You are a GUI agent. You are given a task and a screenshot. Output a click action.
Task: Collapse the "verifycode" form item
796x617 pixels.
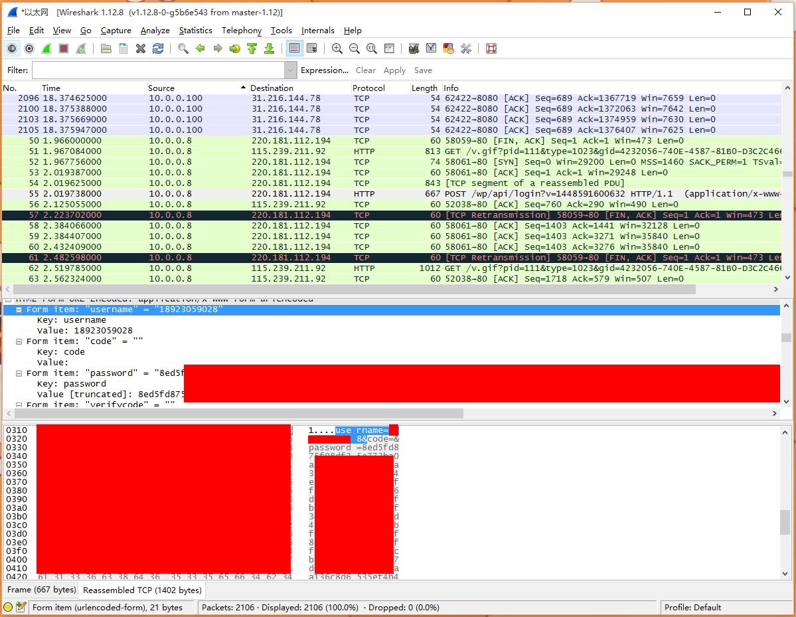pyautogui.click(x=19, y=405)
